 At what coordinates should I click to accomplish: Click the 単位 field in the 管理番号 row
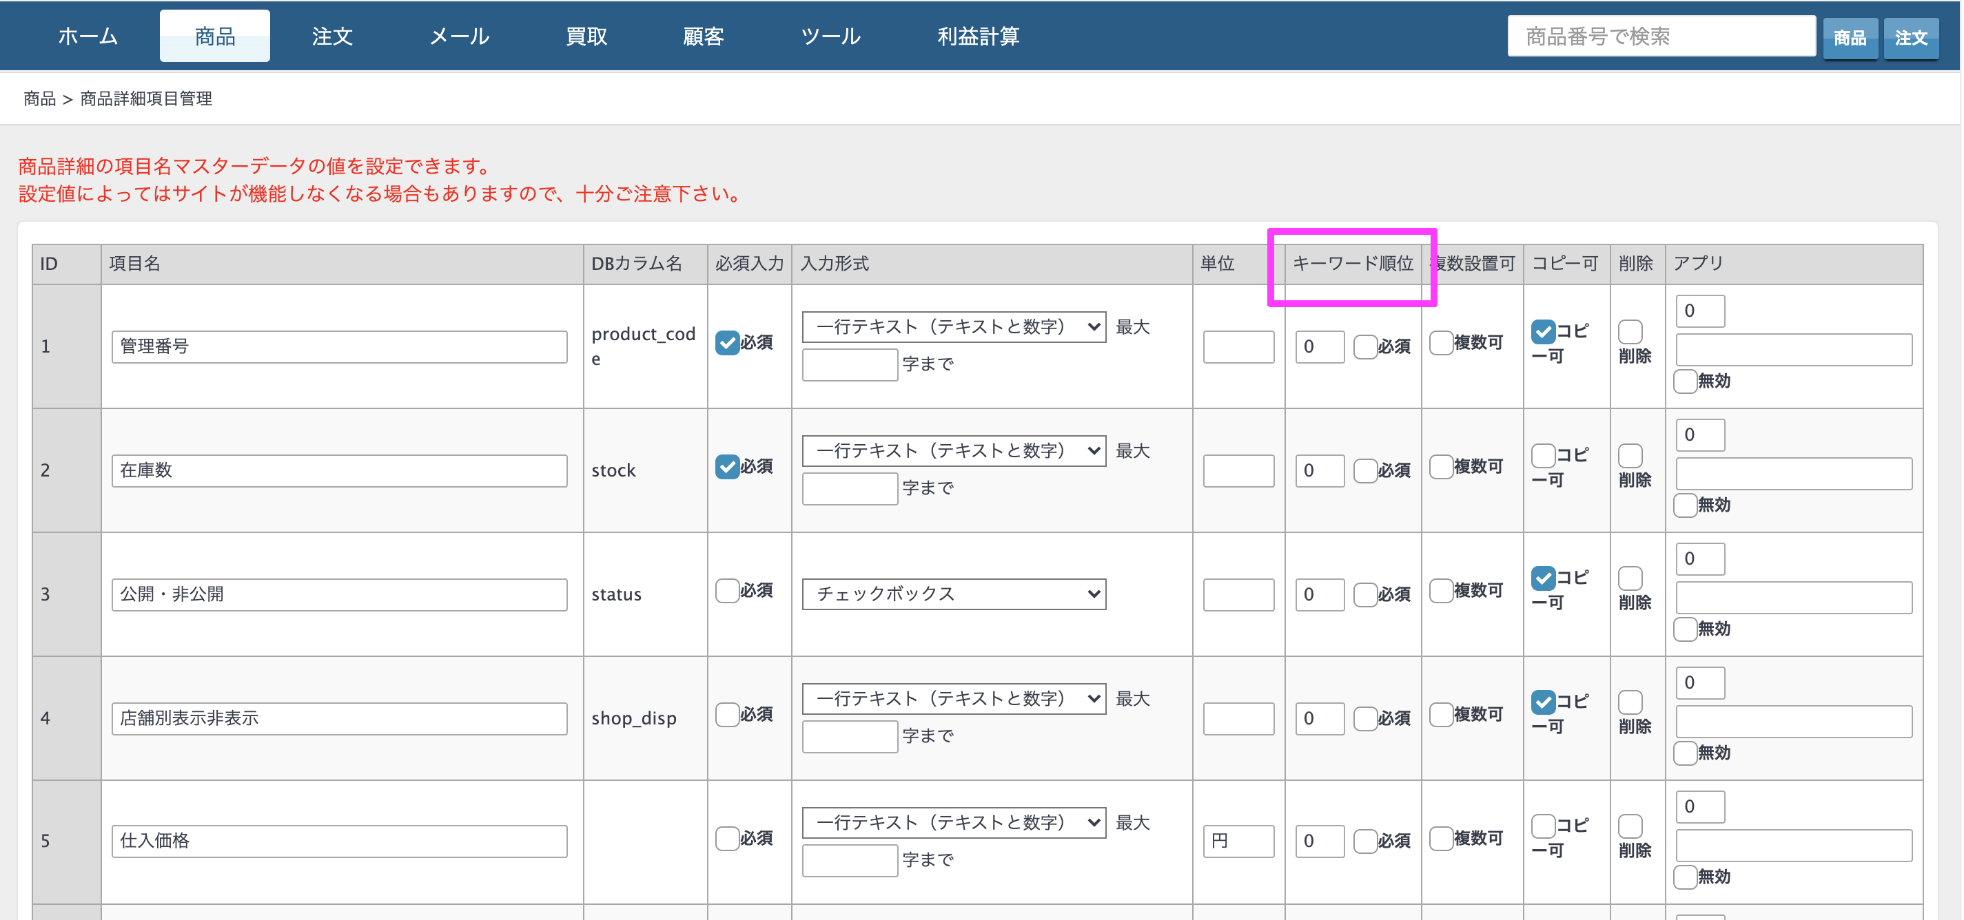click(x=1238, y=346)
